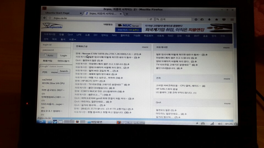Open the DIY menu item

coord(95,35)
